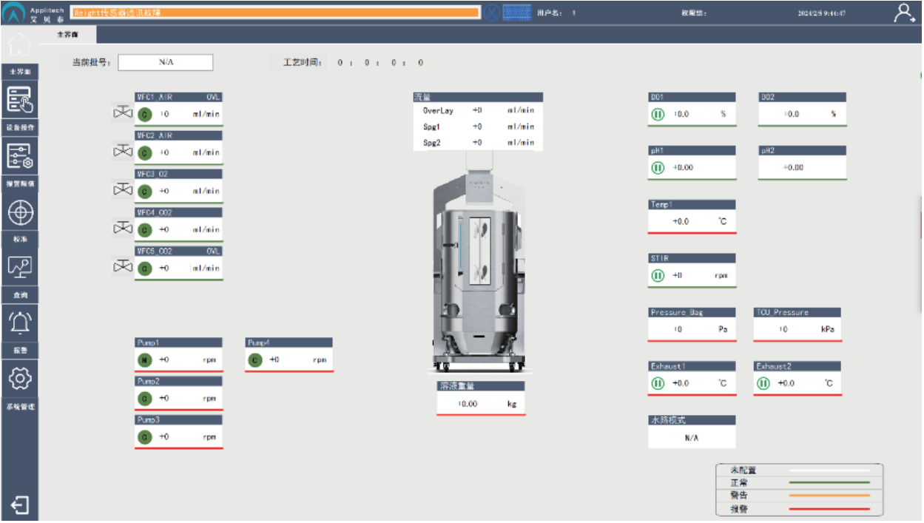Click the bioreactor tank image
The width and height of the screenshot is (924, 523).
(x=477, y=274)
